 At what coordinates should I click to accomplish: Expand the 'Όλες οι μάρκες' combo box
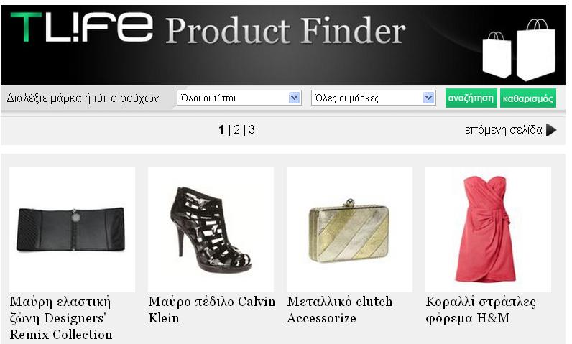374,98
